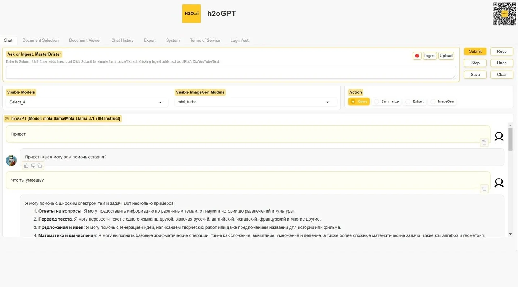Click the bot avatar beside greeting reply
This screenshot has height=287, width=518.
[x=12, y=160]
